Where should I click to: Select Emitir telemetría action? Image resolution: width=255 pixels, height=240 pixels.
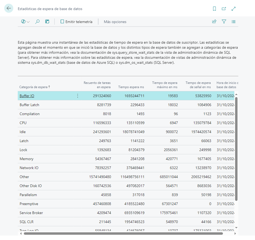[76, 22]
